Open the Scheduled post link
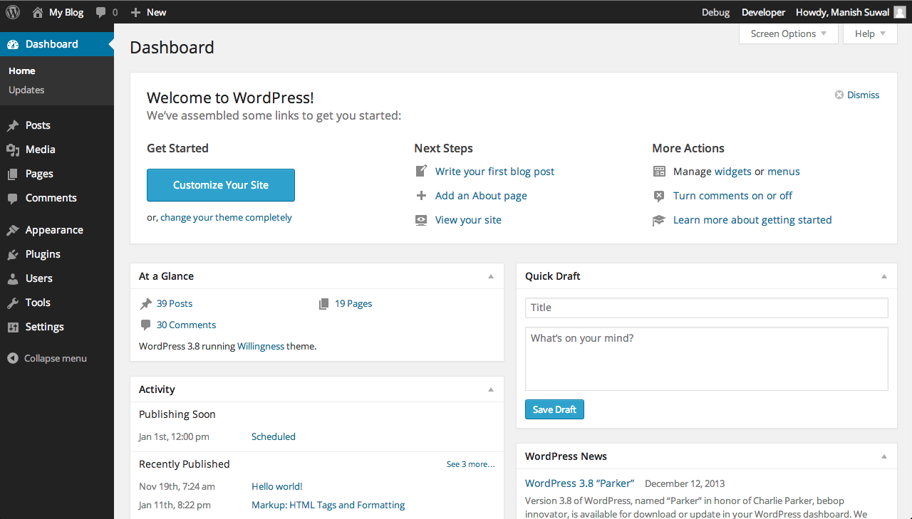Screen dimensions: 912x519 pyautogui.click(x=274, y=436)
